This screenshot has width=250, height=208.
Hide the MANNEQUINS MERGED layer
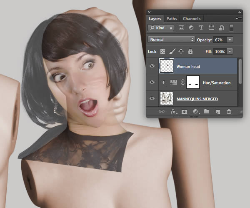point(152,99)
